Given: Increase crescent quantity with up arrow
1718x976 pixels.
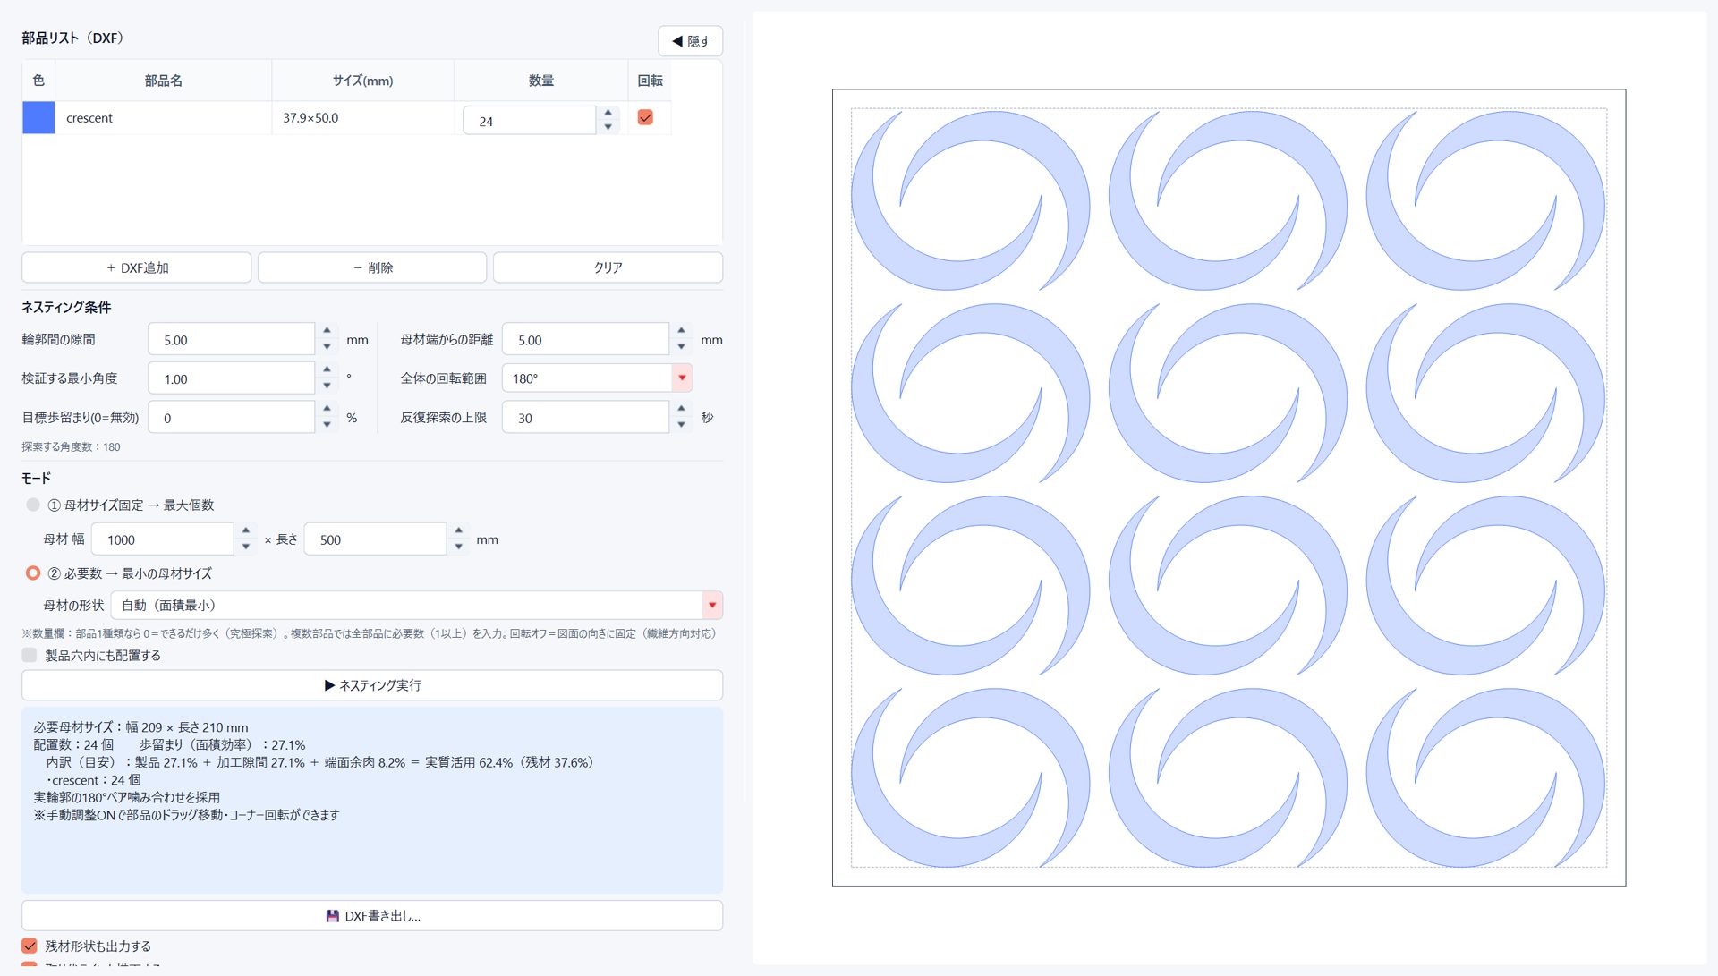Looking at the screenshot, I should 608,113.
